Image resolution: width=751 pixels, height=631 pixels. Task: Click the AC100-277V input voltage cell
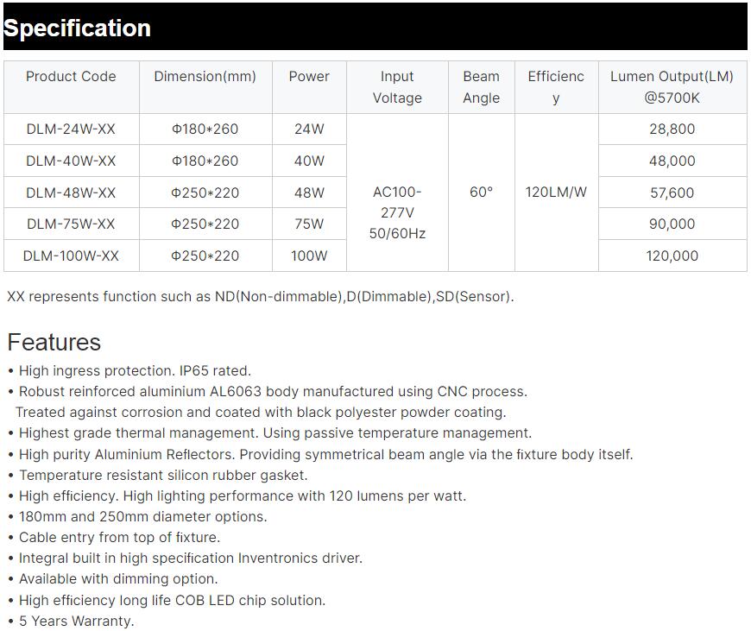point(397,212)
